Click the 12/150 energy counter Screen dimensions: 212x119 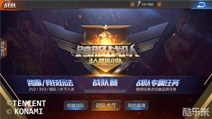[x=148, y=5]
